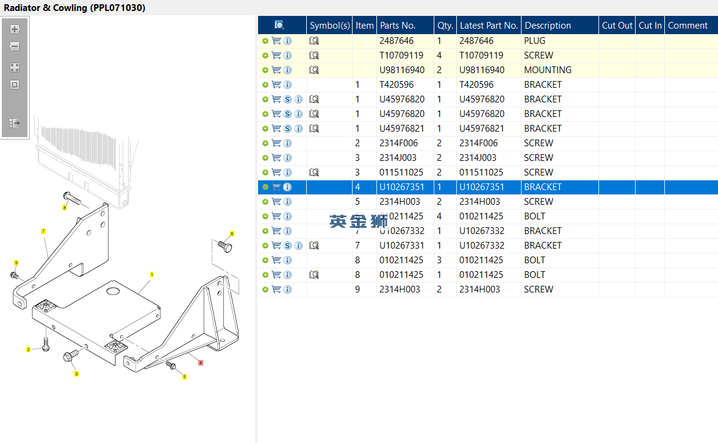Zoom out of the parts diagram
This screenshot has height=443, width=718.
pos(15,46)
